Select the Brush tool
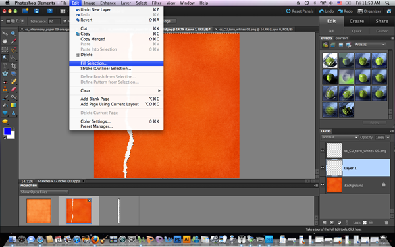395x247 pixels. coord(5,97)
